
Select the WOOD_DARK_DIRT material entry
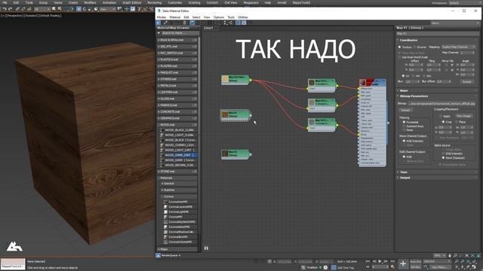179,155
